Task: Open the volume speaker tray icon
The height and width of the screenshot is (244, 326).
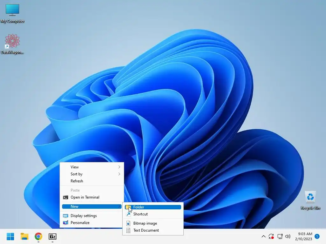Action: pos(288,236)
